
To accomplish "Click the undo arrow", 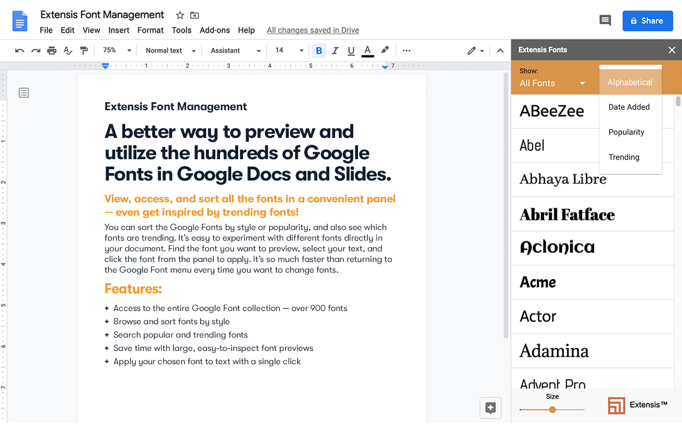I will coord(20,51).
